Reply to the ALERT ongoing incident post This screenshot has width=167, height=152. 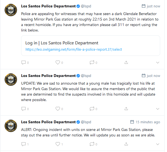click(24, 144)
